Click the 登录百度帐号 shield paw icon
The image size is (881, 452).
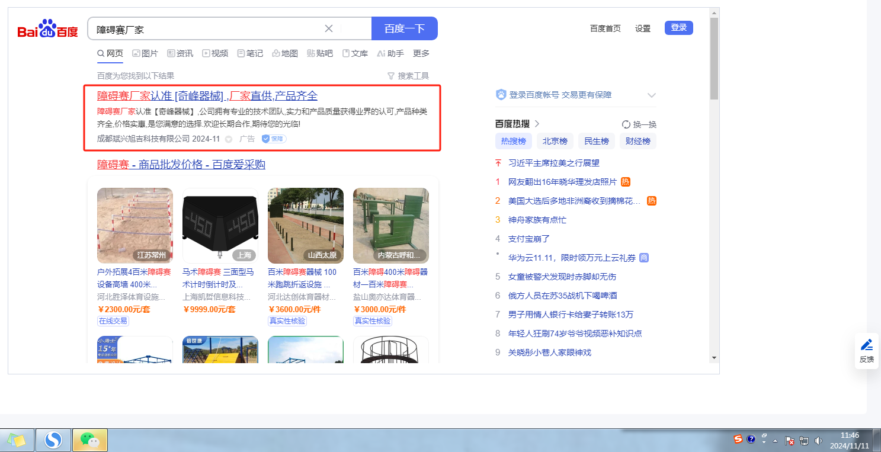tap(501, 95)
